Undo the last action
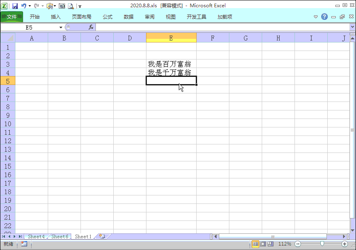This screenshot has height=250, width=356. (24, 6)
